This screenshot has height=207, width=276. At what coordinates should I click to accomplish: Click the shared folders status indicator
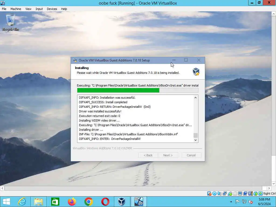click(235, 194)
